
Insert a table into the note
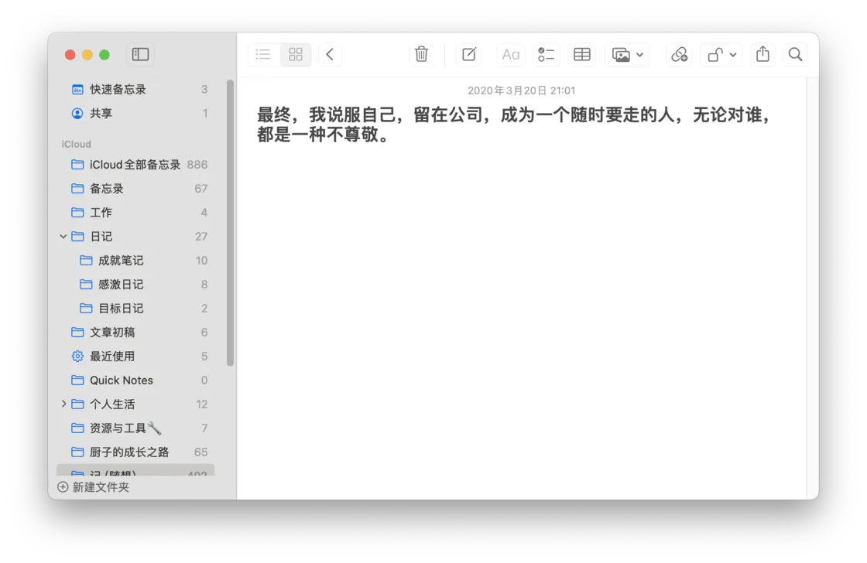coord(581,54)
